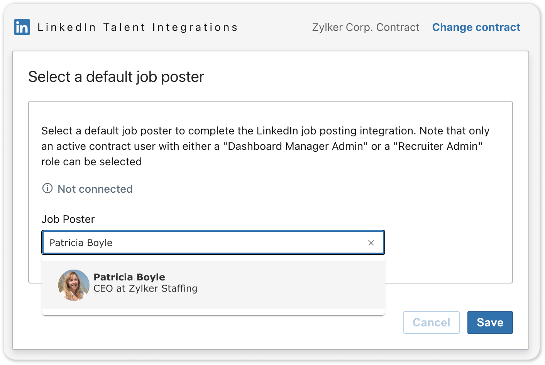The width and height of the screenshot is (545, 365).
Task: Click the Select a default job poster heading
Action: pos(116,77)
